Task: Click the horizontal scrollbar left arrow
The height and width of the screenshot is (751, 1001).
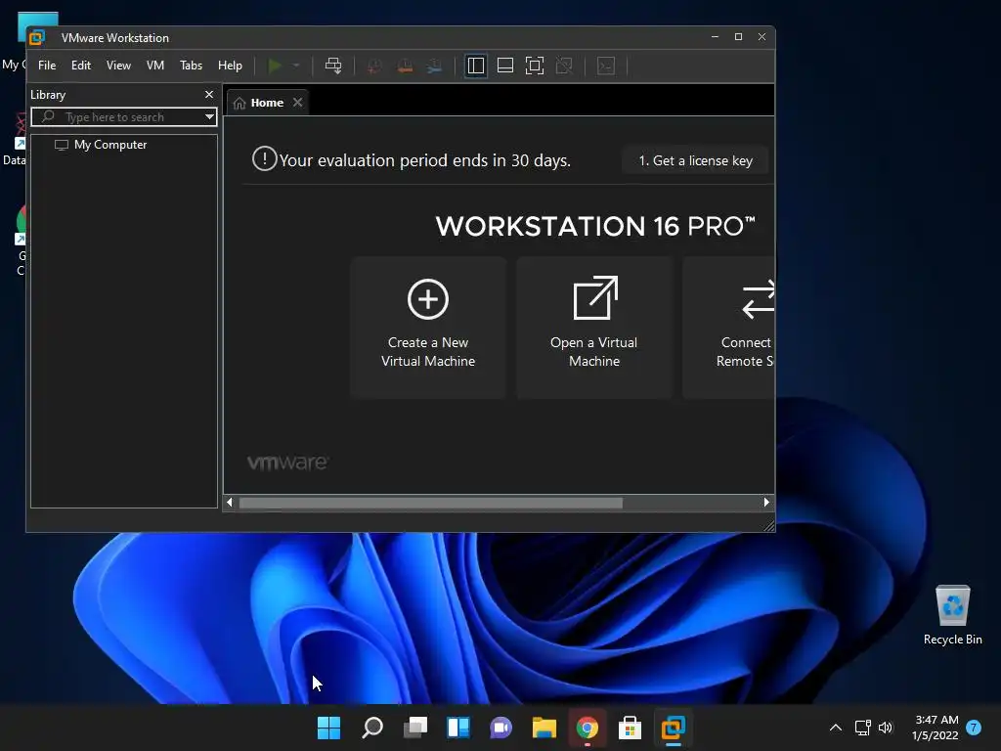Action: click(x=229, y=503)
